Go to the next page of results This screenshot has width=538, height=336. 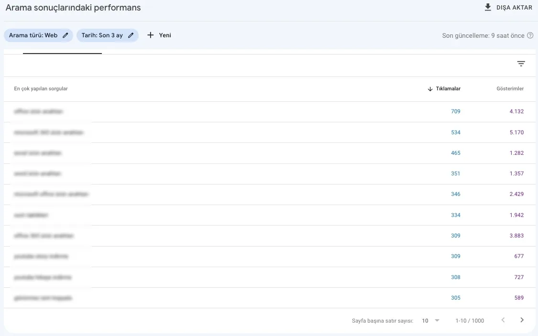[522, 320]
